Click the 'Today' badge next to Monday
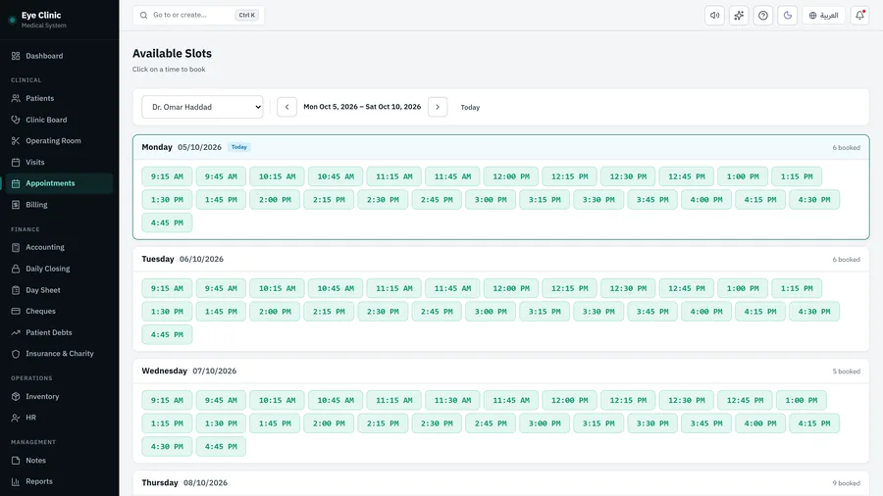 (239, 147)
